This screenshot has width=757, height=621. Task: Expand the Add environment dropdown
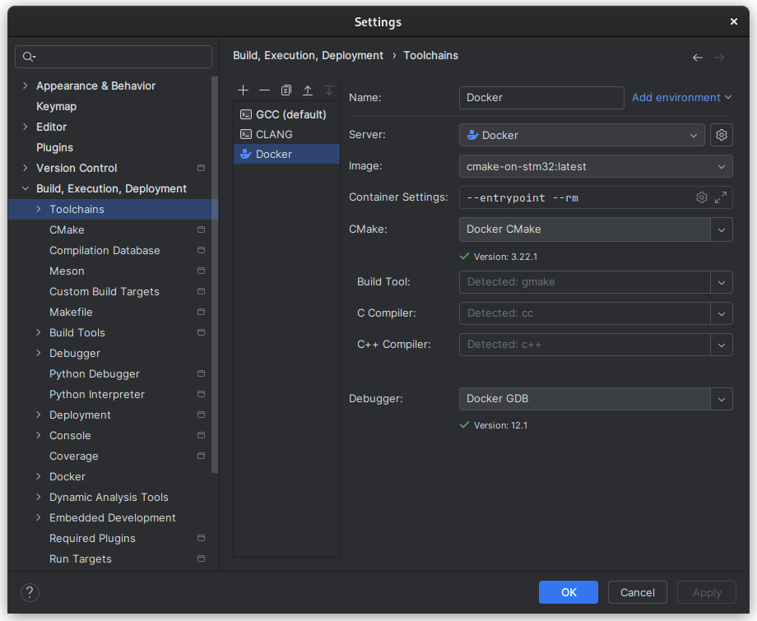click(x=681, y=97)
